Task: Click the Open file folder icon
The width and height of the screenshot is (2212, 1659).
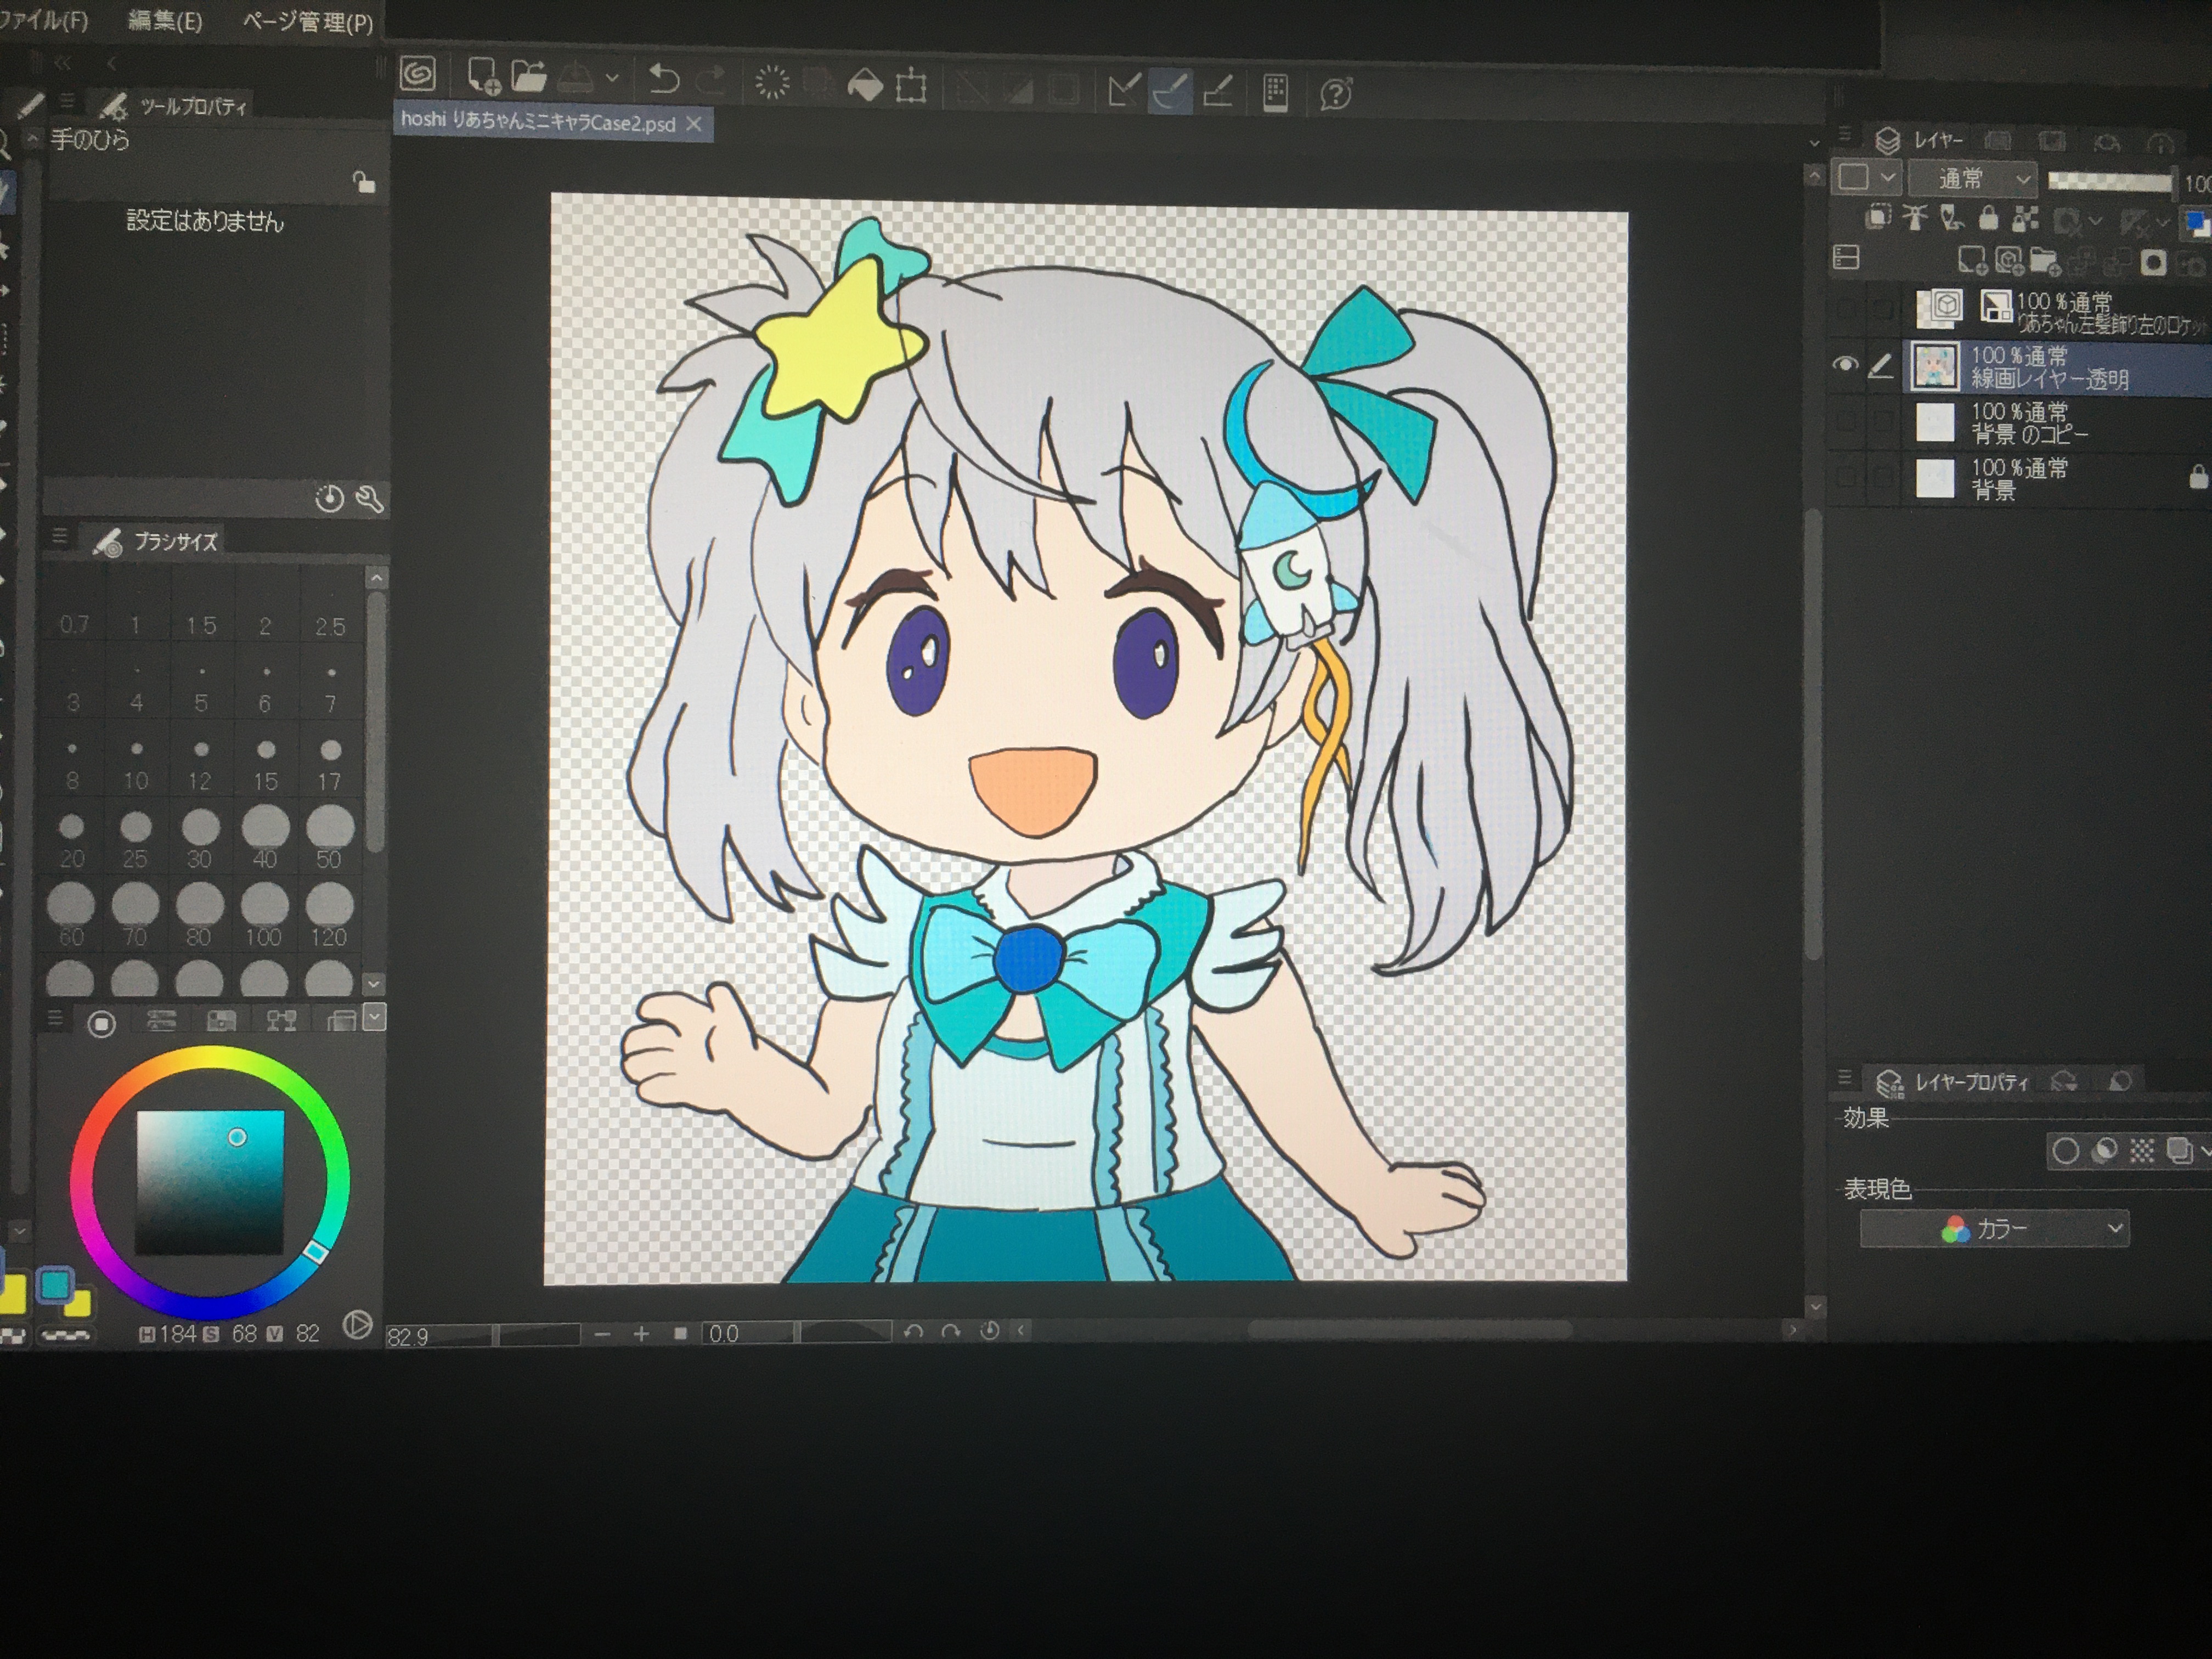Action: click(529, 76)
